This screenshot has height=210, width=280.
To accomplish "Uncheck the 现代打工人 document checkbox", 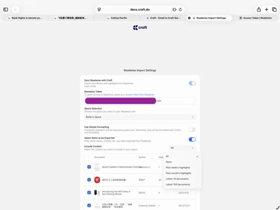I will pos(89,180).
